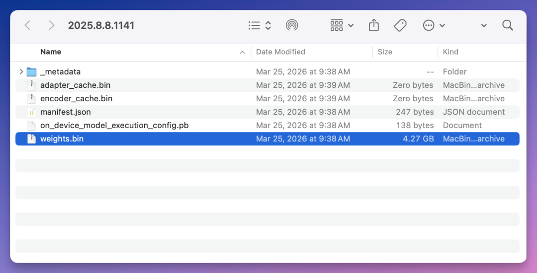
Task: Click the date of manifest.json row
Action: (x=303, y=112)
